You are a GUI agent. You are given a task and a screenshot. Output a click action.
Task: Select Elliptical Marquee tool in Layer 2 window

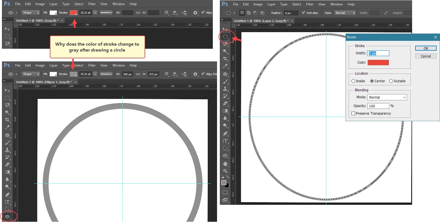pyautogui.click(x=225, y=37)
